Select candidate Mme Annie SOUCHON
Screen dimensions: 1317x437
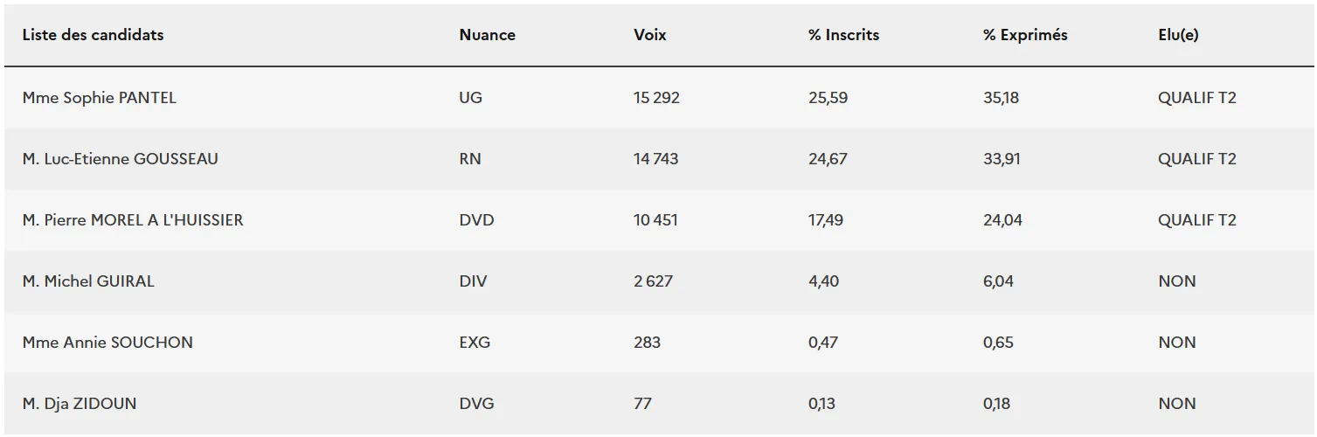coord(107,343)
